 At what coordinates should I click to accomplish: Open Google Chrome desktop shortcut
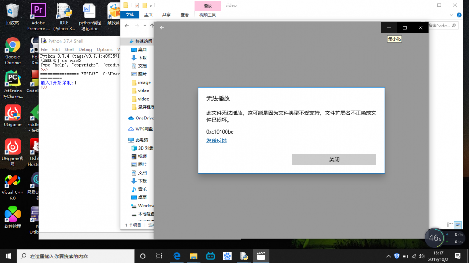coord(12,50)
